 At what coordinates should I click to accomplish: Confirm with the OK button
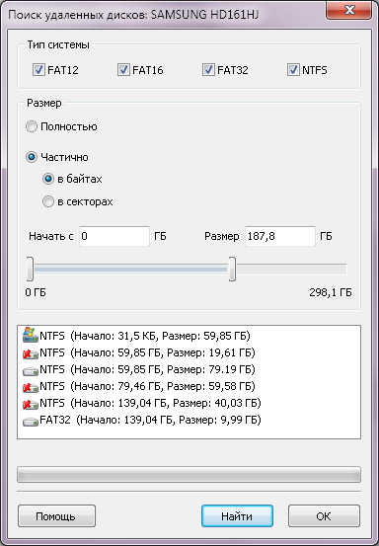click(x=324, y=515)
